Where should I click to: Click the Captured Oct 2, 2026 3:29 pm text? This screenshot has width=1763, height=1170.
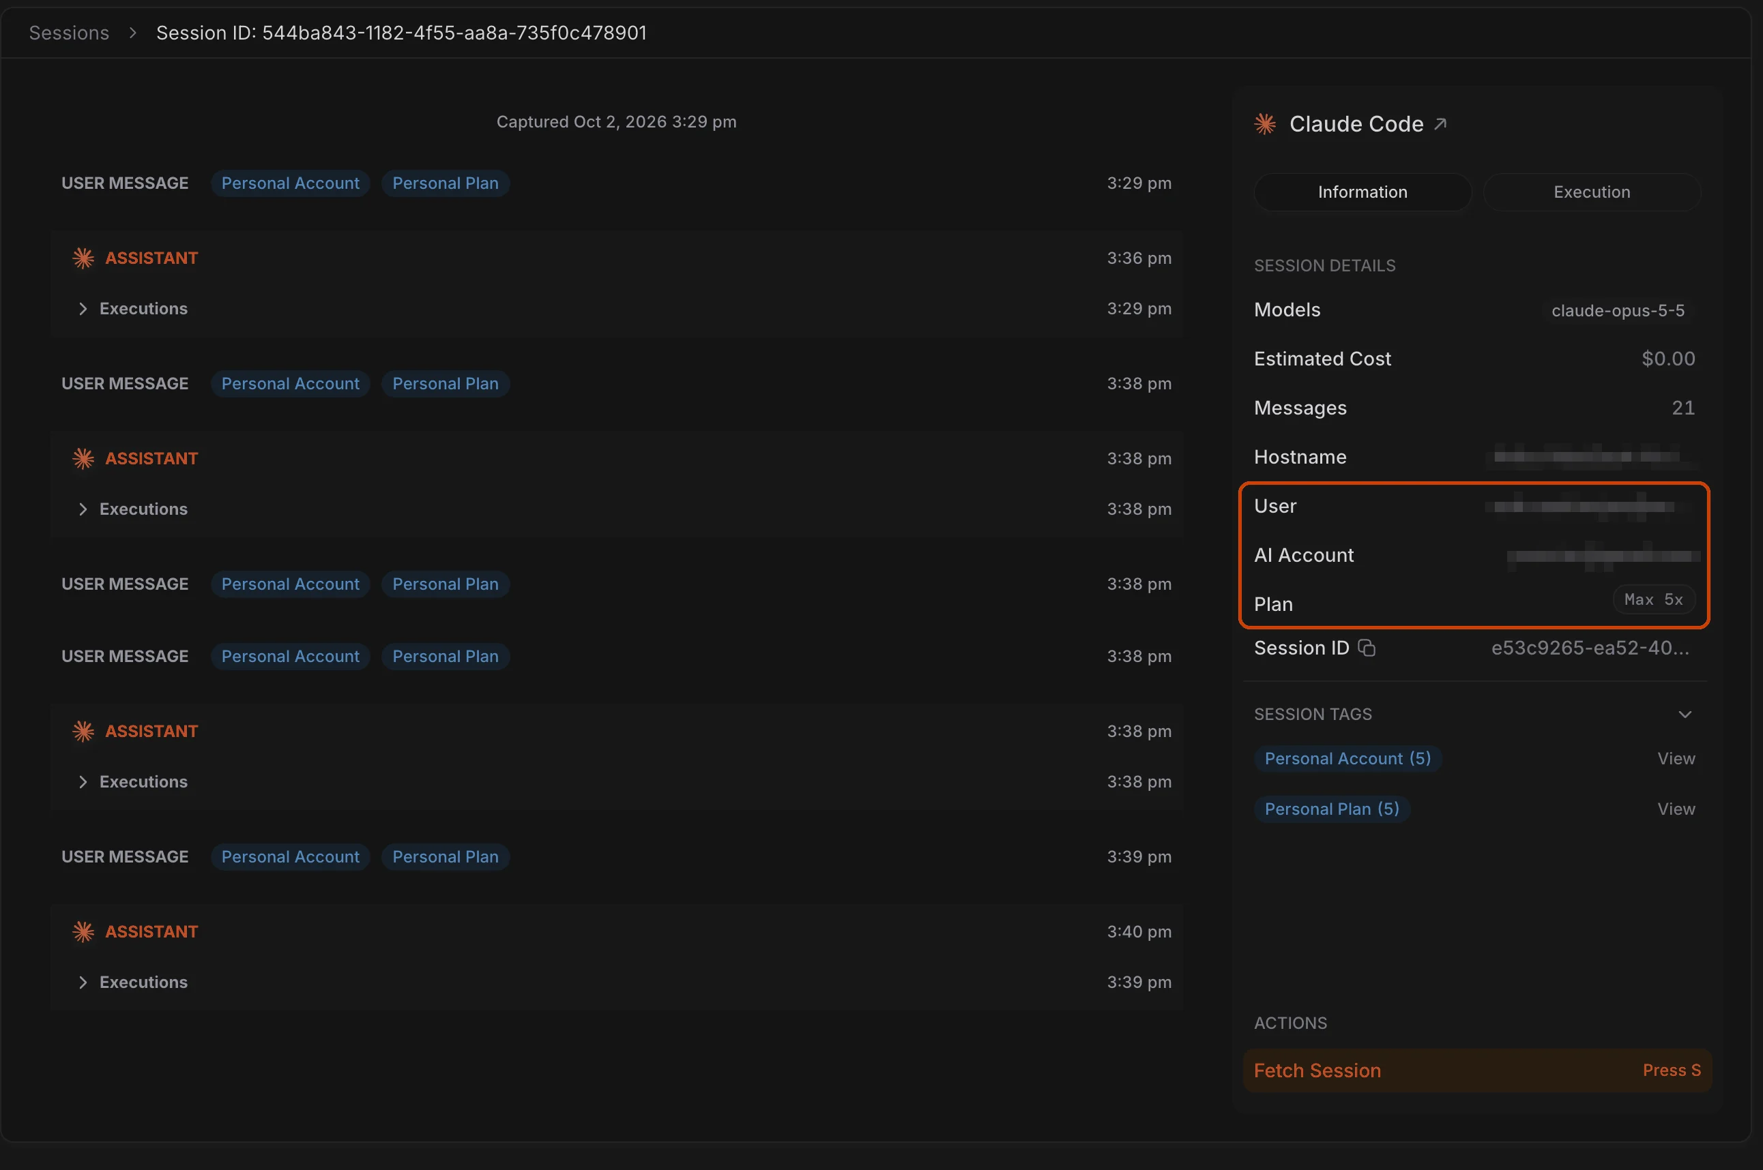(616, 121)
